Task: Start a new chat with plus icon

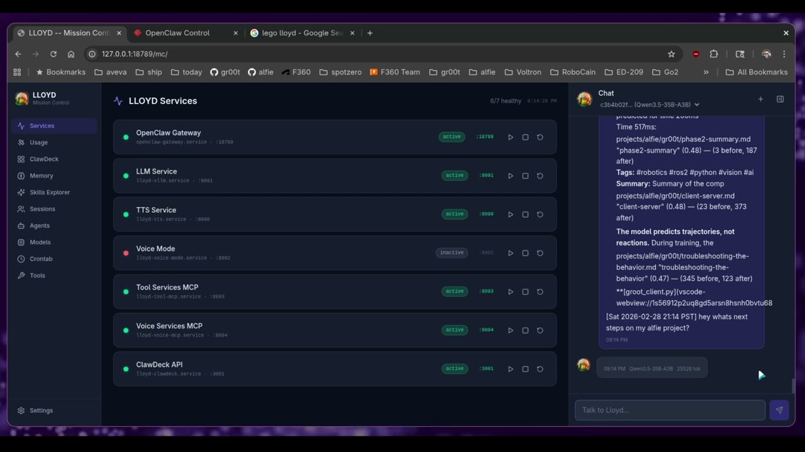Action: 760,99
